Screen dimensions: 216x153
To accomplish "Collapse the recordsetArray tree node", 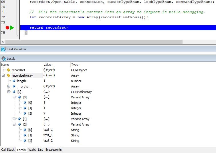I will point(3,75).
